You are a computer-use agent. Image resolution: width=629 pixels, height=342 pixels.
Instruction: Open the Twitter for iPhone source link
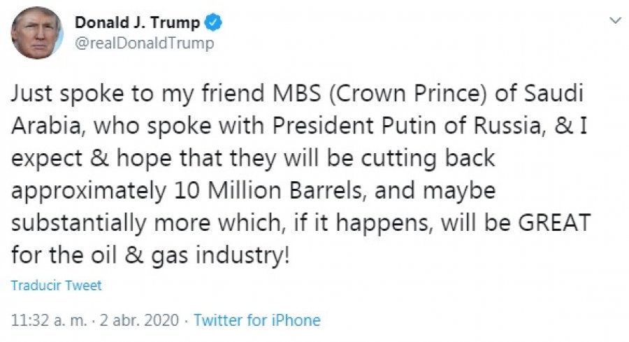pyautogui.click(x=256, y=320)
